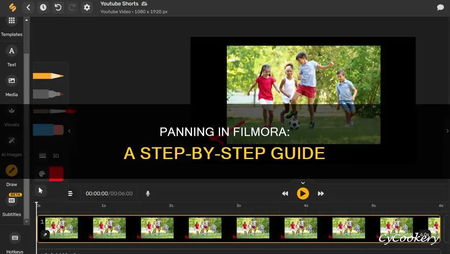The height and width of the screenshot is (254, 450).
Task: Skip forward with fast-forward button
Action: coord(321,193)
